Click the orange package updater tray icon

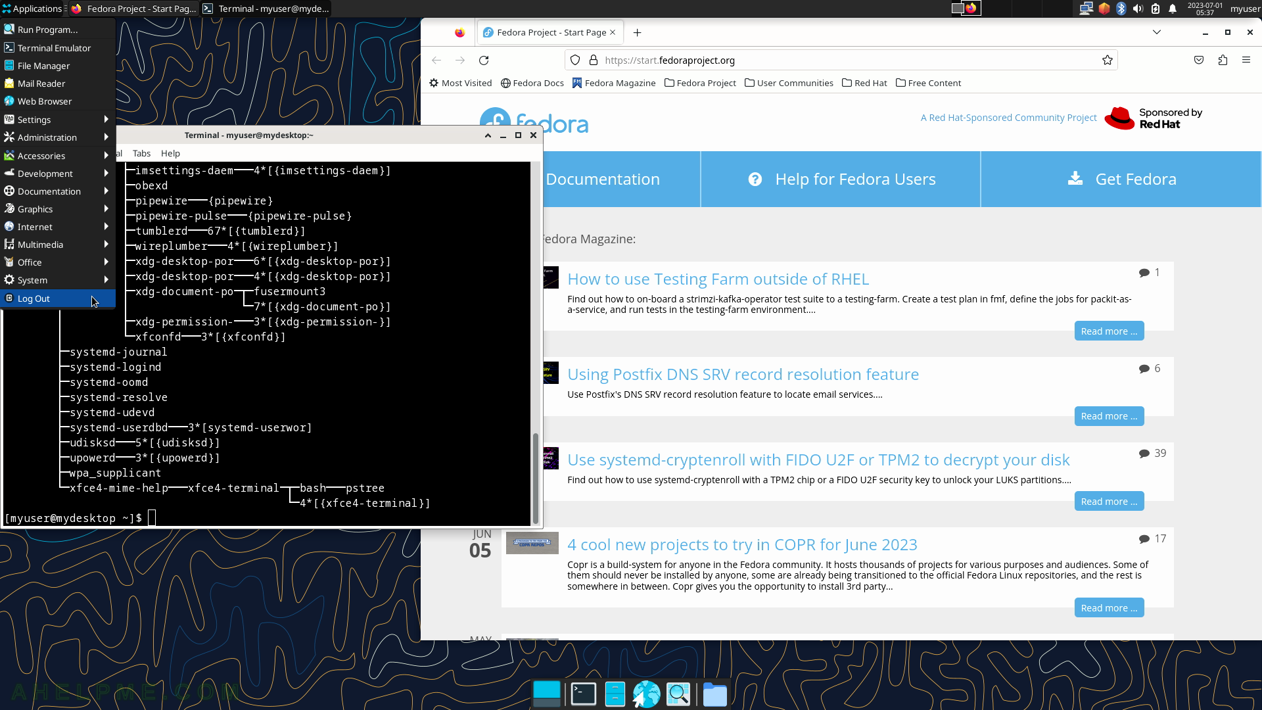pyautogui.click(x=1104, y=9)
